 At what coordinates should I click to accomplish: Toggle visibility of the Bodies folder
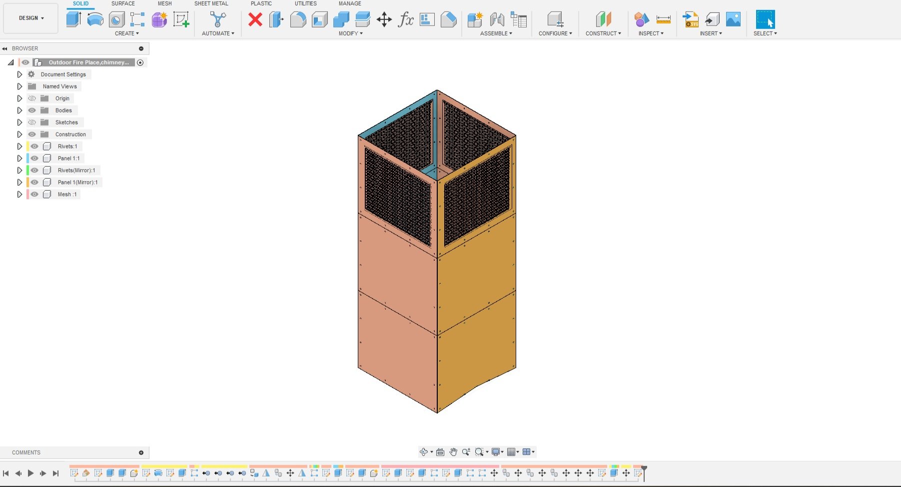pos(32,110)
